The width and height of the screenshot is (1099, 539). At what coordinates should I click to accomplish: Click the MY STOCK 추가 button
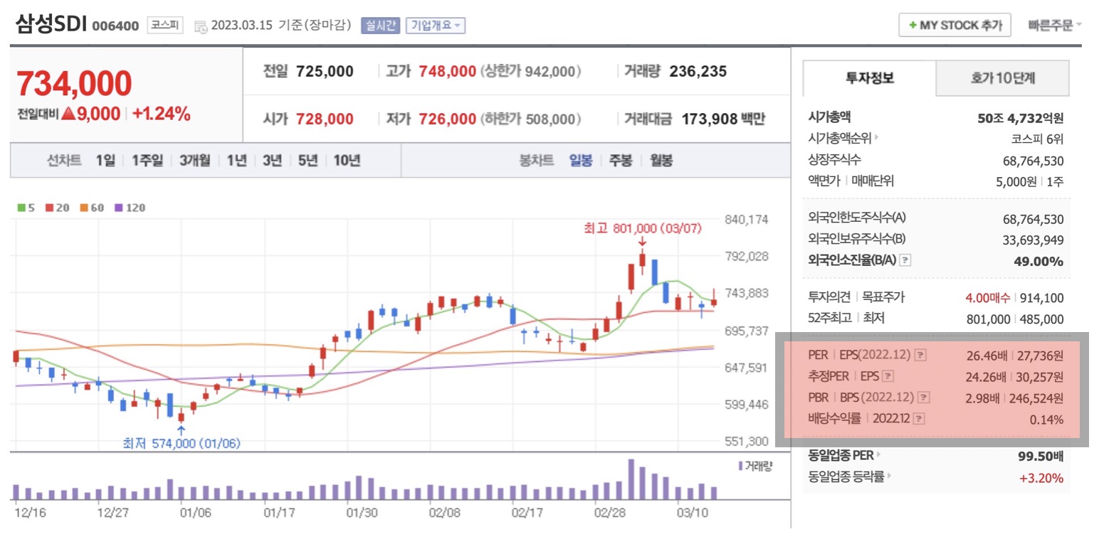tap(955, 26)
